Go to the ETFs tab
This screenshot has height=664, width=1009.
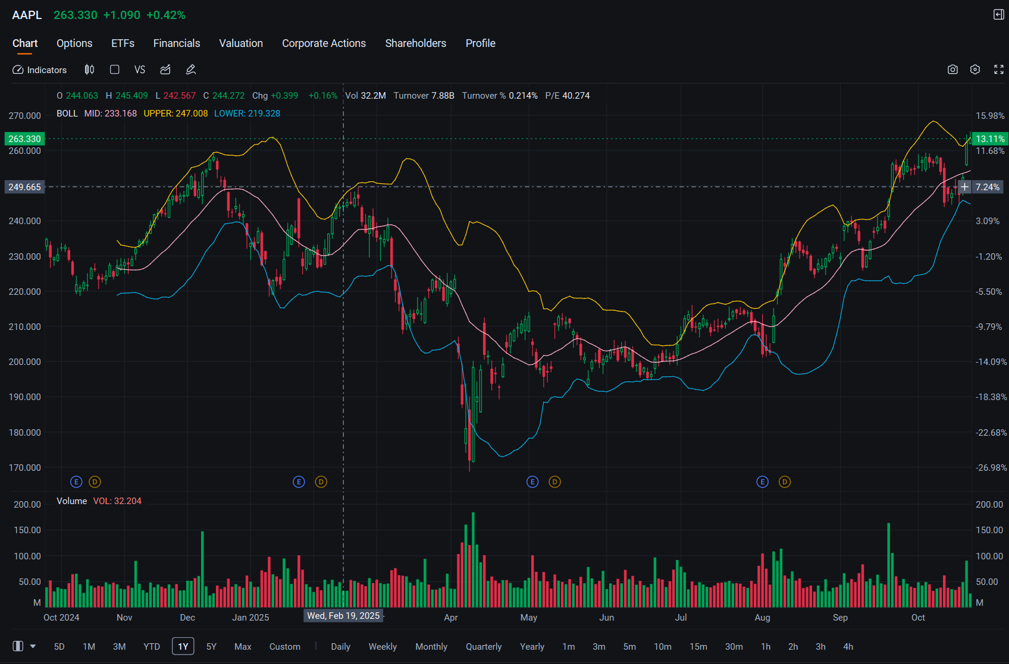pos(123,43)
